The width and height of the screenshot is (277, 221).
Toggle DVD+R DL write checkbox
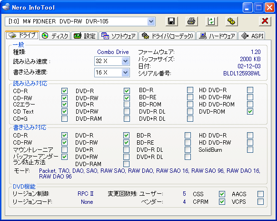tap(188, 157)
